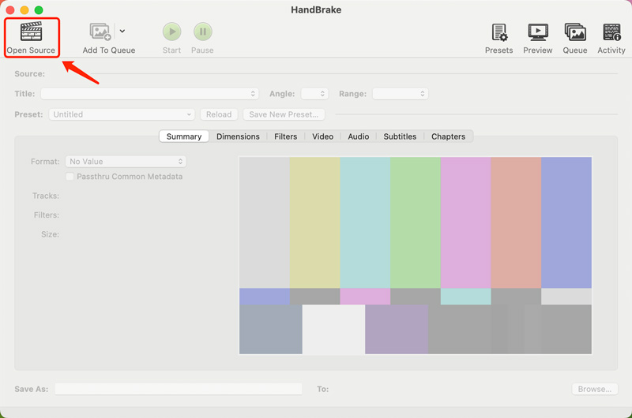
Task: Open the Presets panel icon
Action: tap(498, 32)
